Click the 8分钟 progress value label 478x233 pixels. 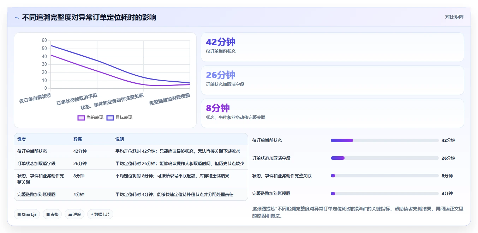tap(447, 176)
